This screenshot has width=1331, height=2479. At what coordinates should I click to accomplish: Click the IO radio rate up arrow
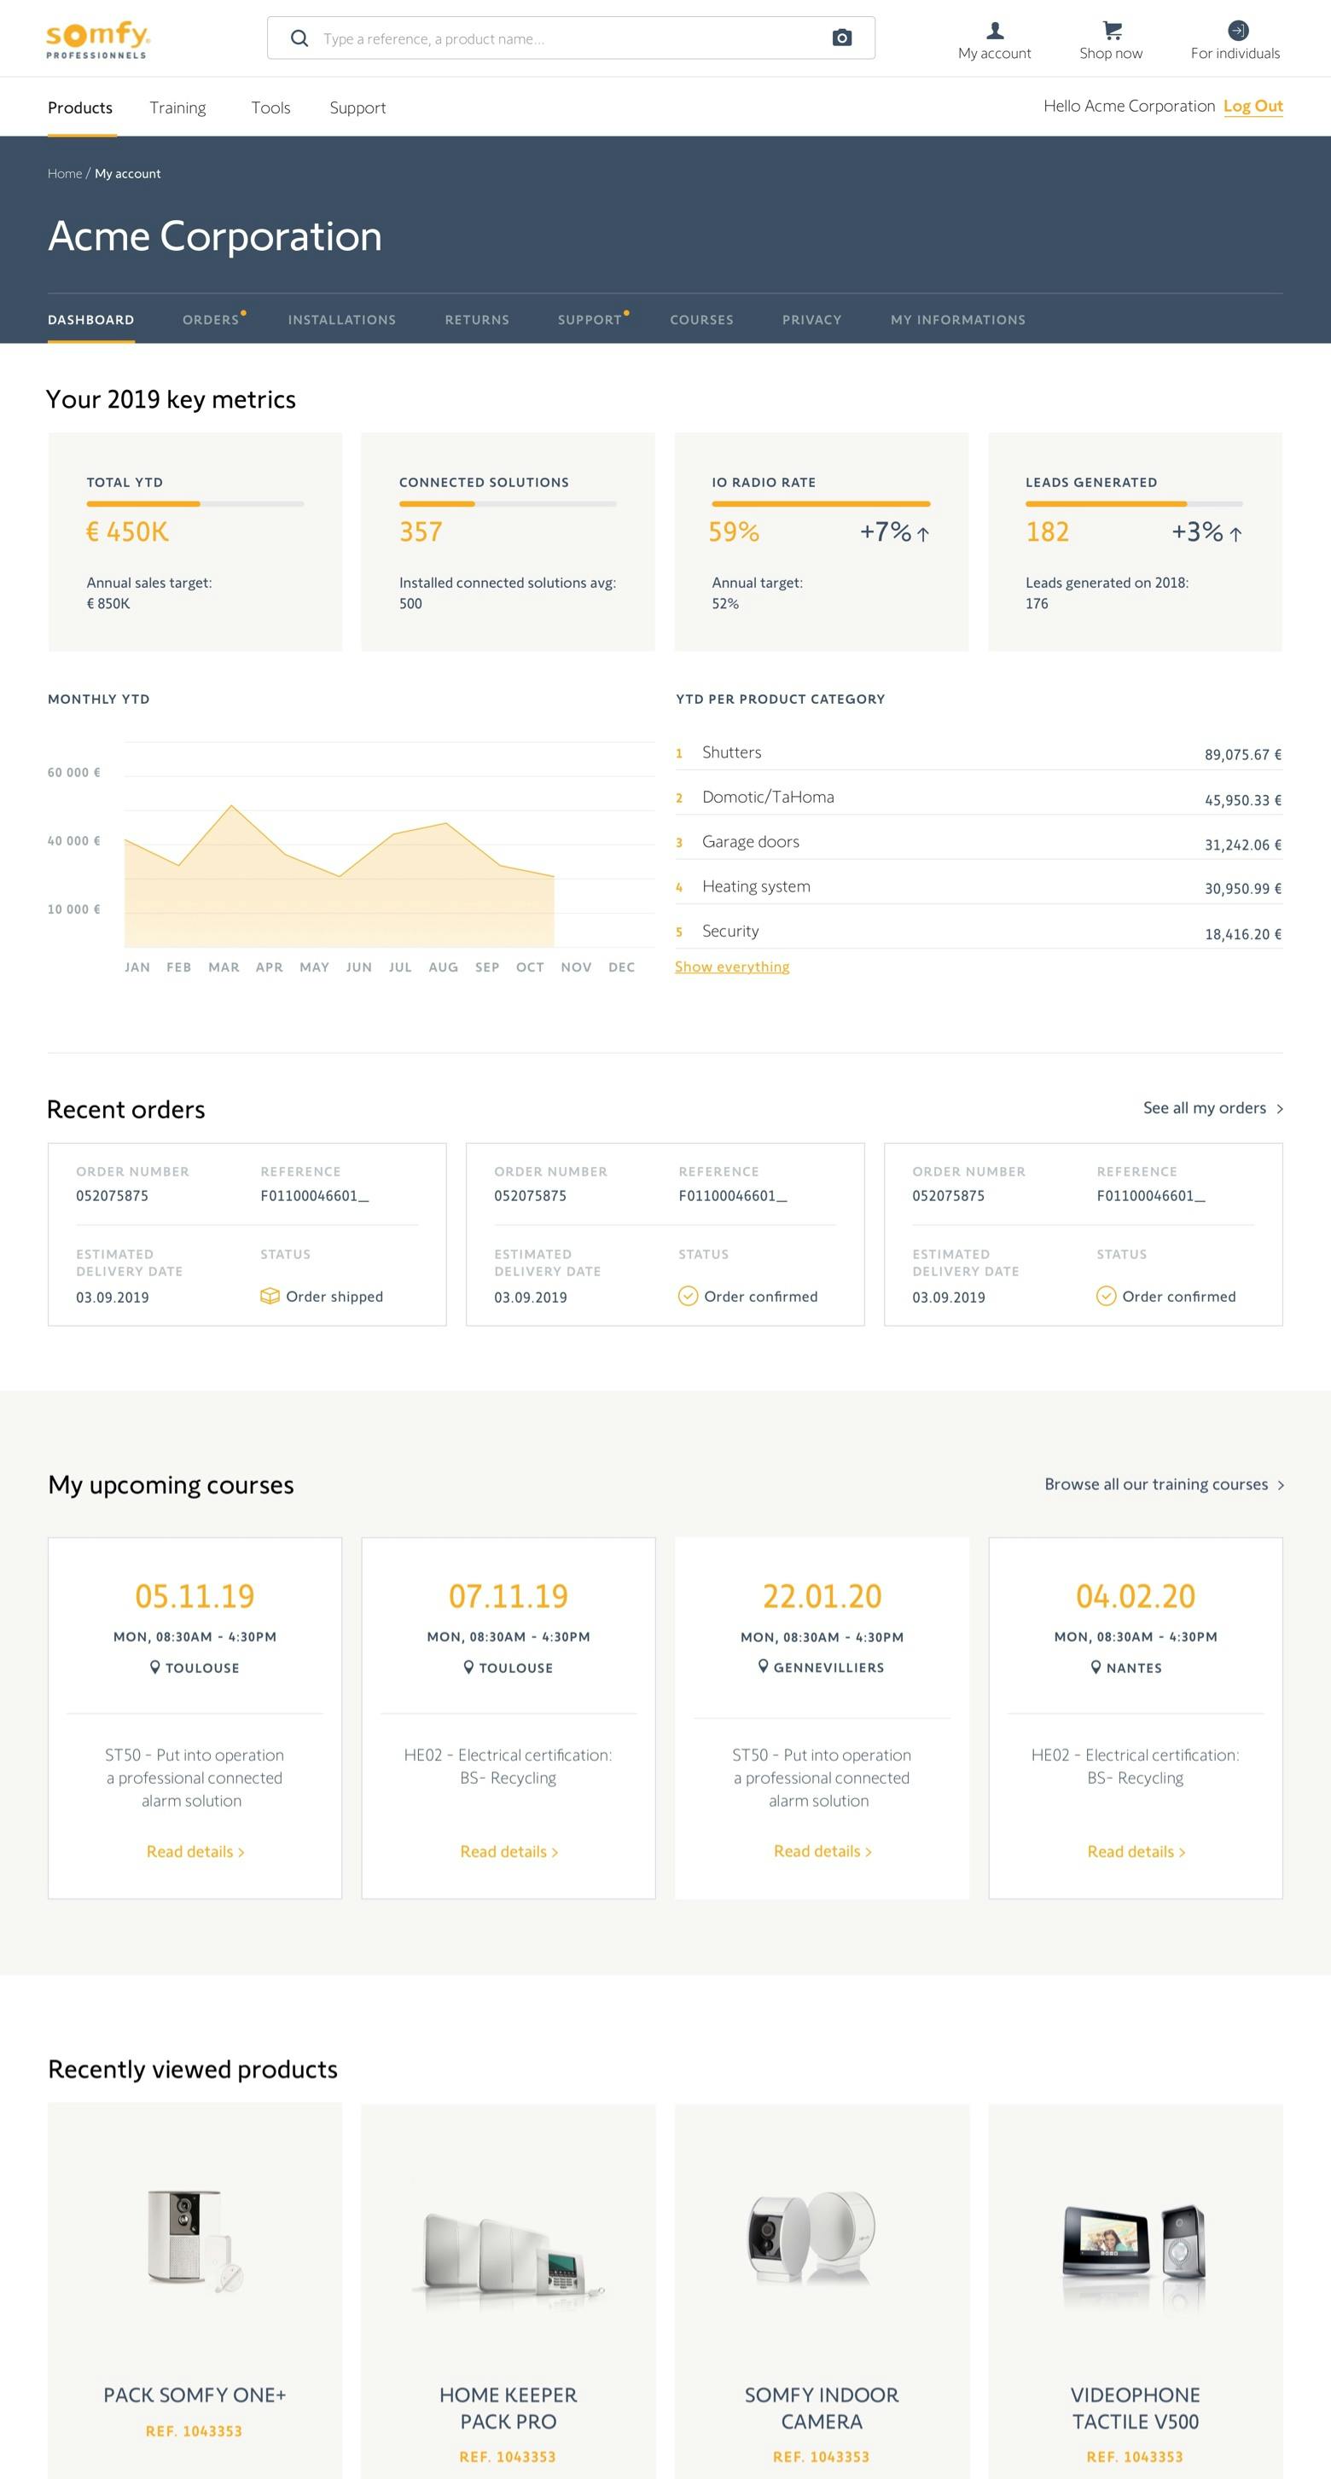coord(923,534)
